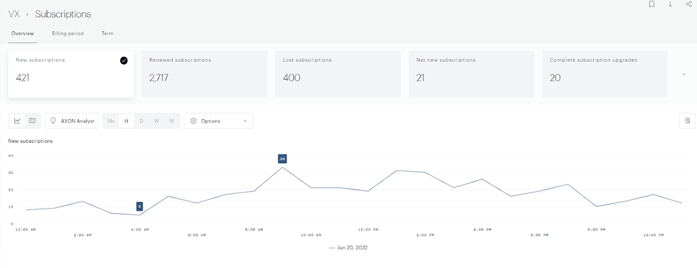Select the Renewed subscriptions card
This screenshot has height=268, width=697.
click(x=204, y=74)
